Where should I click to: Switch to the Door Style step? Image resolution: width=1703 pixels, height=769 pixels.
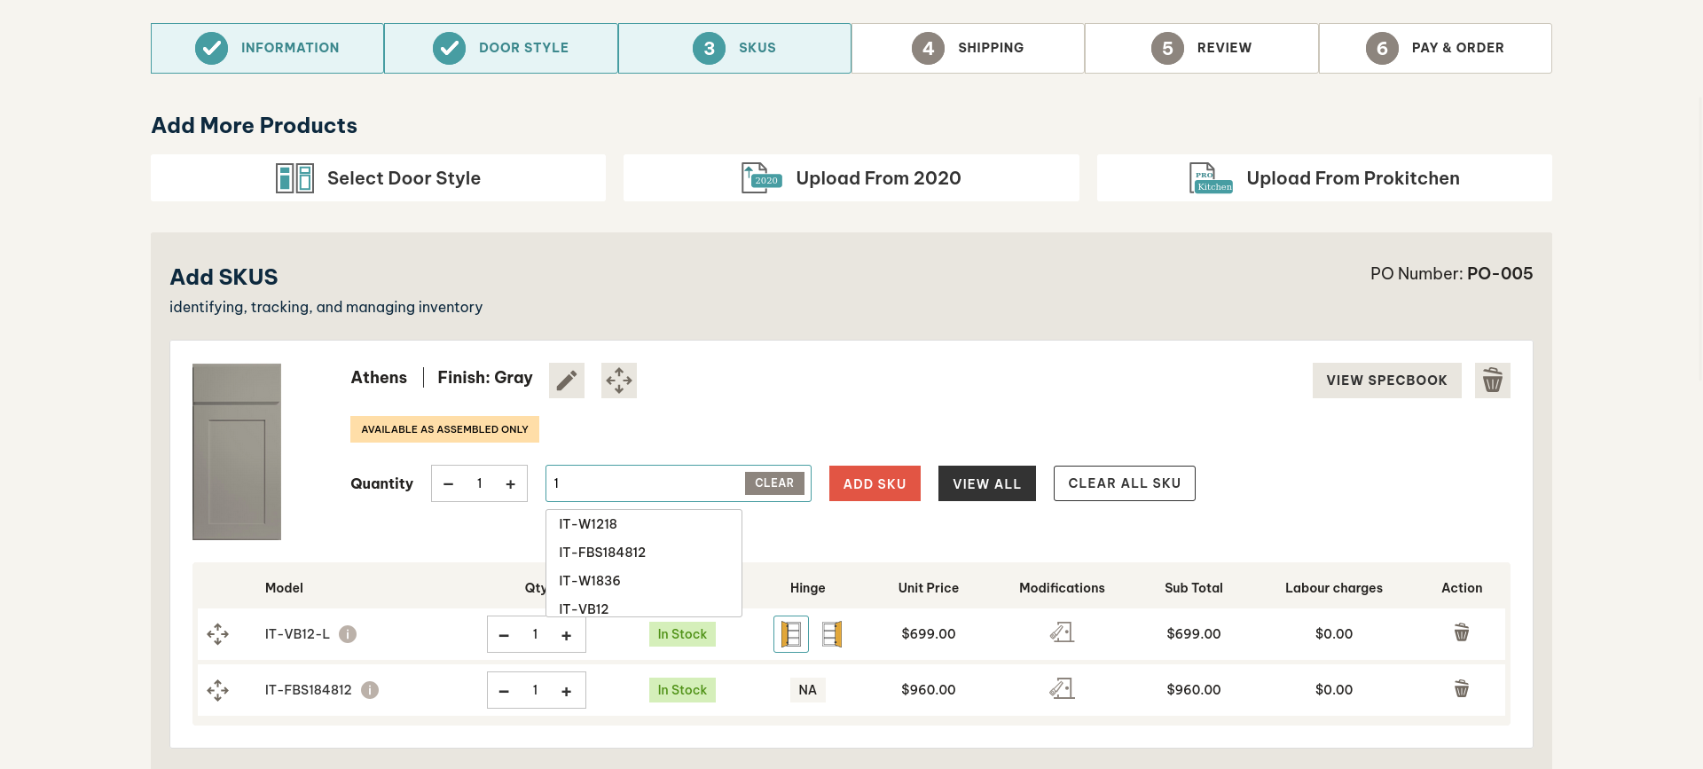pos(500,48)
